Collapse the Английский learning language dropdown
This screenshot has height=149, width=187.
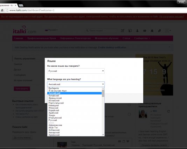tap(76, 84)
